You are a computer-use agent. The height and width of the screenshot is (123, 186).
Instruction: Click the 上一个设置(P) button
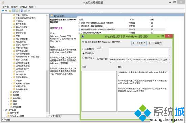(x=139, y=43)
